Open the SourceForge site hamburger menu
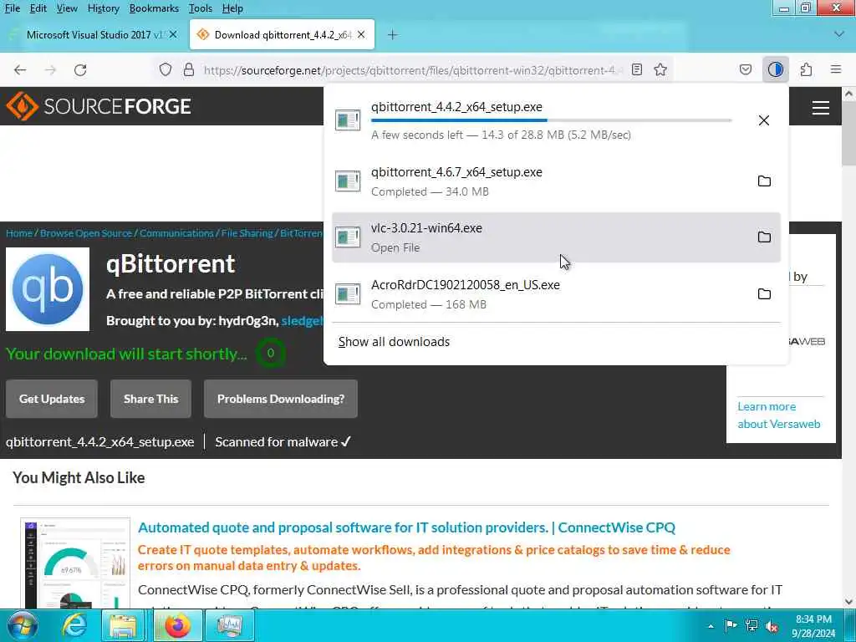 point(821,107)
